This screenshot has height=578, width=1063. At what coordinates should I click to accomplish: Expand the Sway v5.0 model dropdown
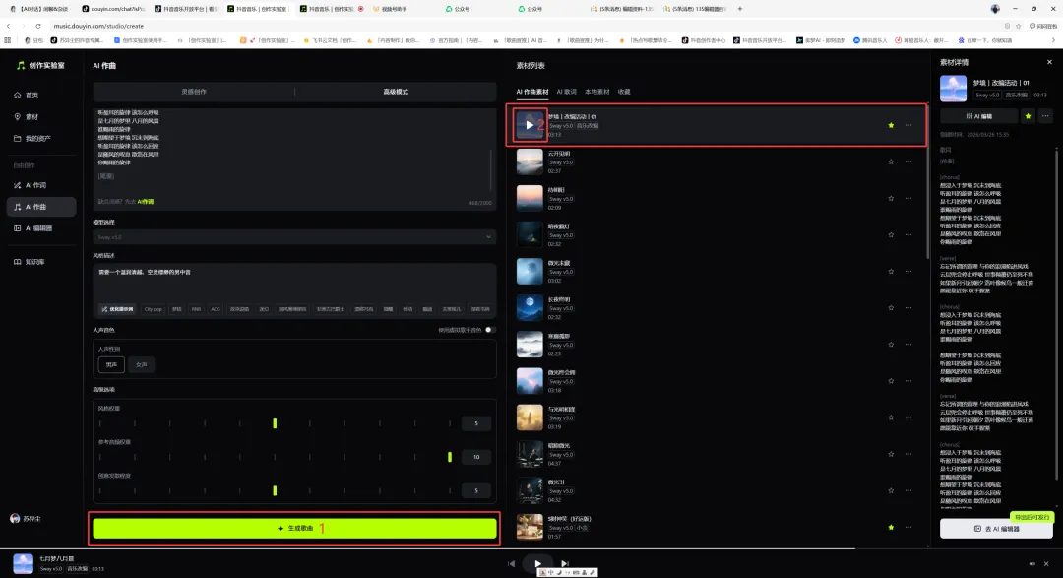coord(294,236)
